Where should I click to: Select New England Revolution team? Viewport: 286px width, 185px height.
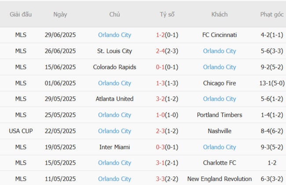219,179
